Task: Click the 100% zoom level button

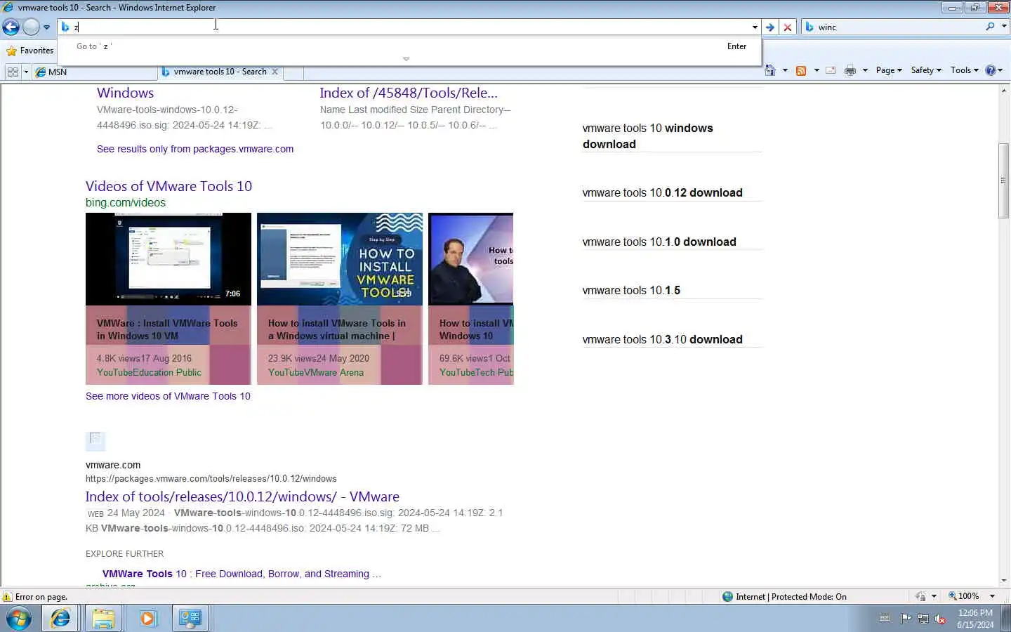Action: click(964, 596)
